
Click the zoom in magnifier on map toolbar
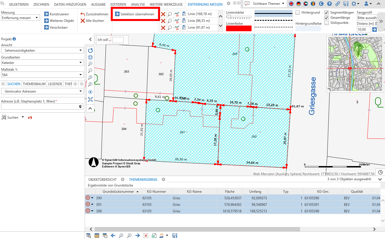[90, 64]
